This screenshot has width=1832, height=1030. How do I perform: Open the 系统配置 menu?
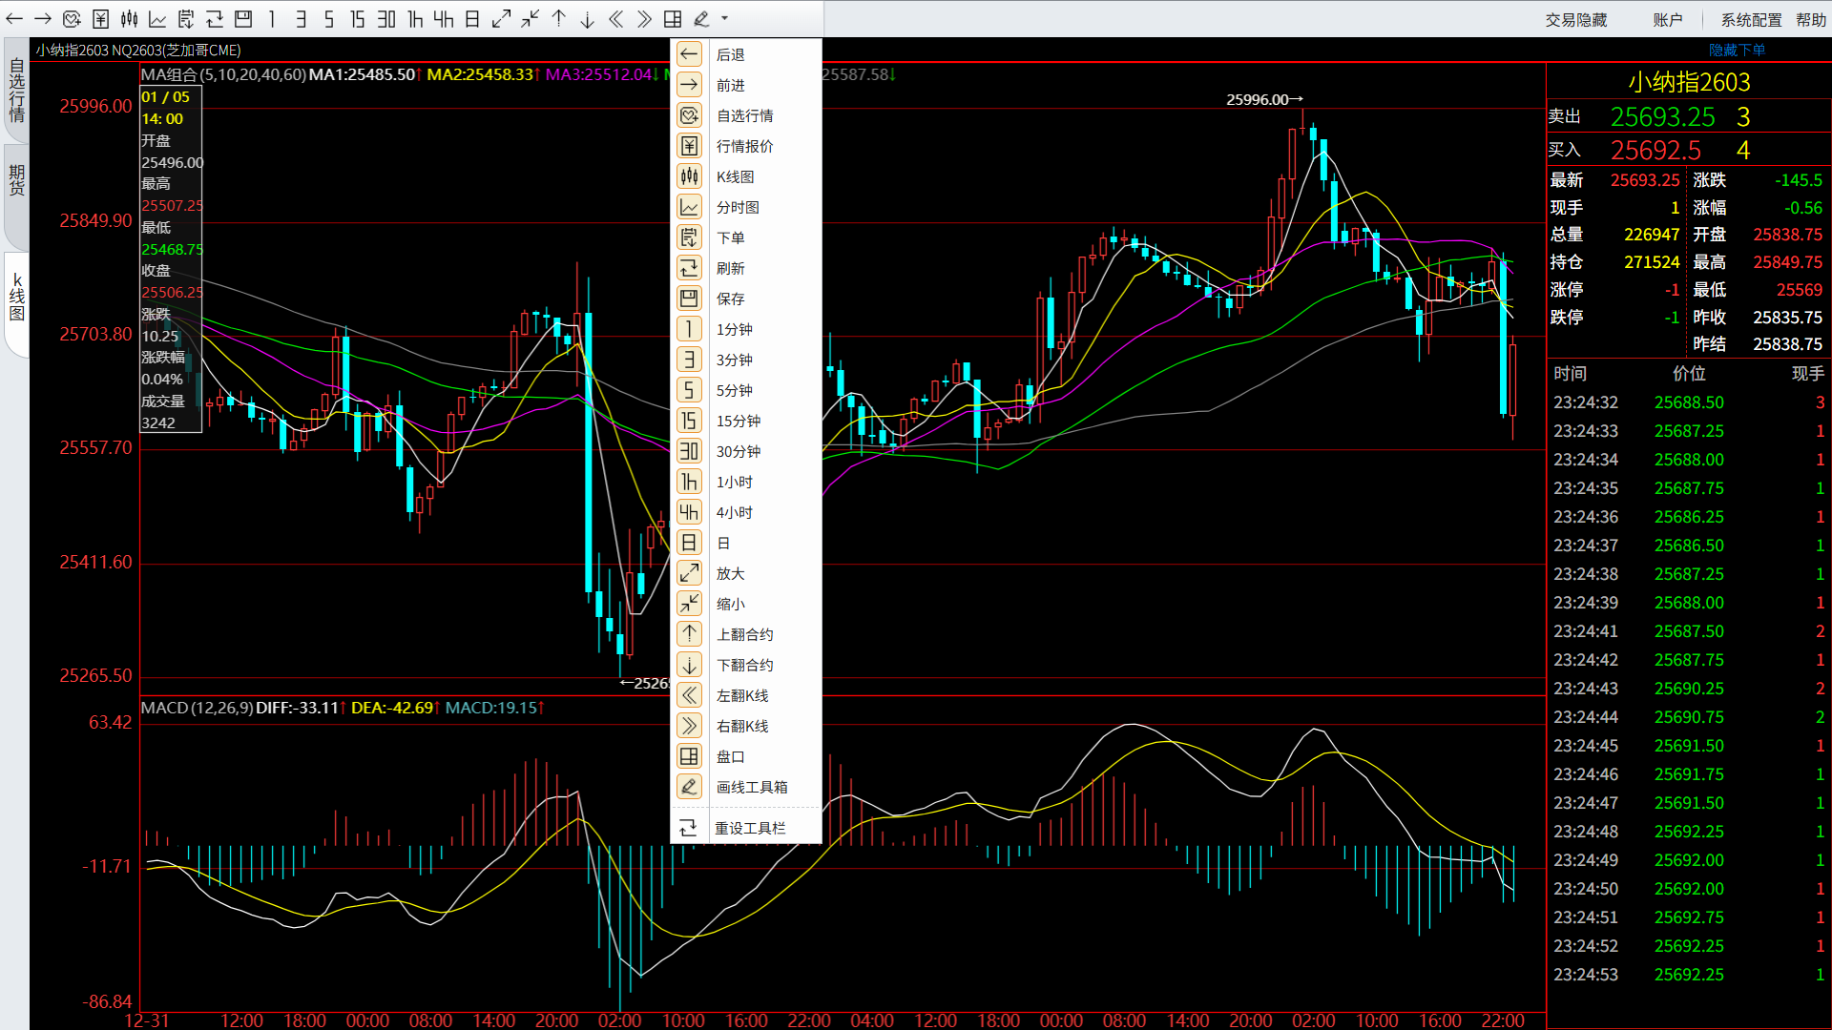(1751, 20)
